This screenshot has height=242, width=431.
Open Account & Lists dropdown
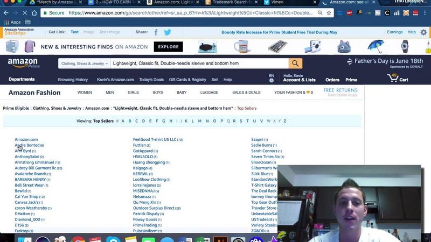[x=299, y=78]
